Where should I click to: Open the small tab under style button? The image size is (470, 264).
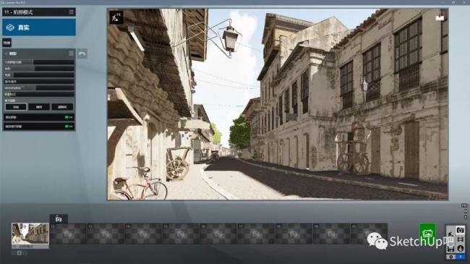(7, 43)
